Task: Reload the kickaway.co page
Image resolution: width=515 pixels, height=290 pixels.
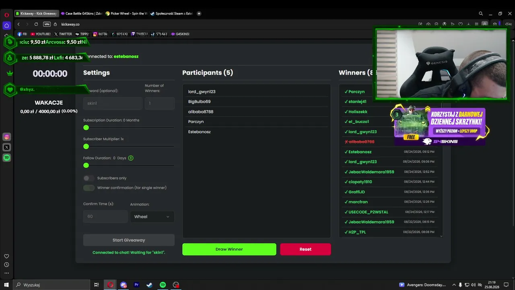Action: click(x=36, y=24)
